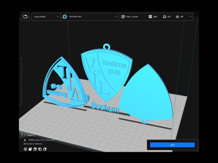
Task: Expand the print settings panel chevron
Action: (x=190, y=17)
